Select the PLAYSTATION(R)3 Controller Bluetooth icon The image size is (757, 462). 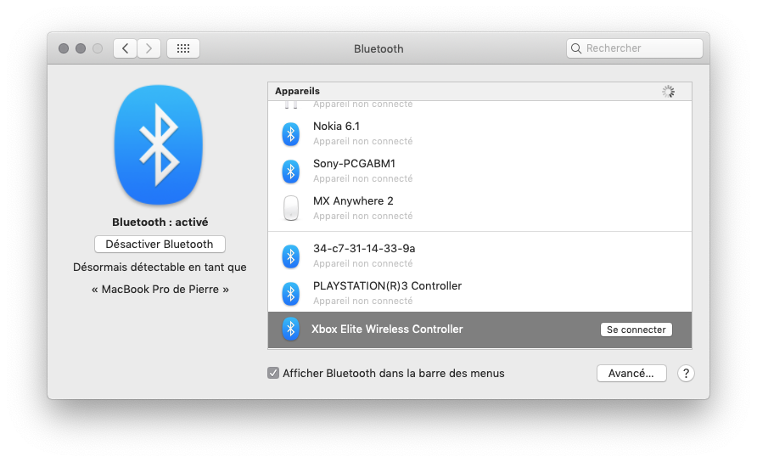coord(290,293)
